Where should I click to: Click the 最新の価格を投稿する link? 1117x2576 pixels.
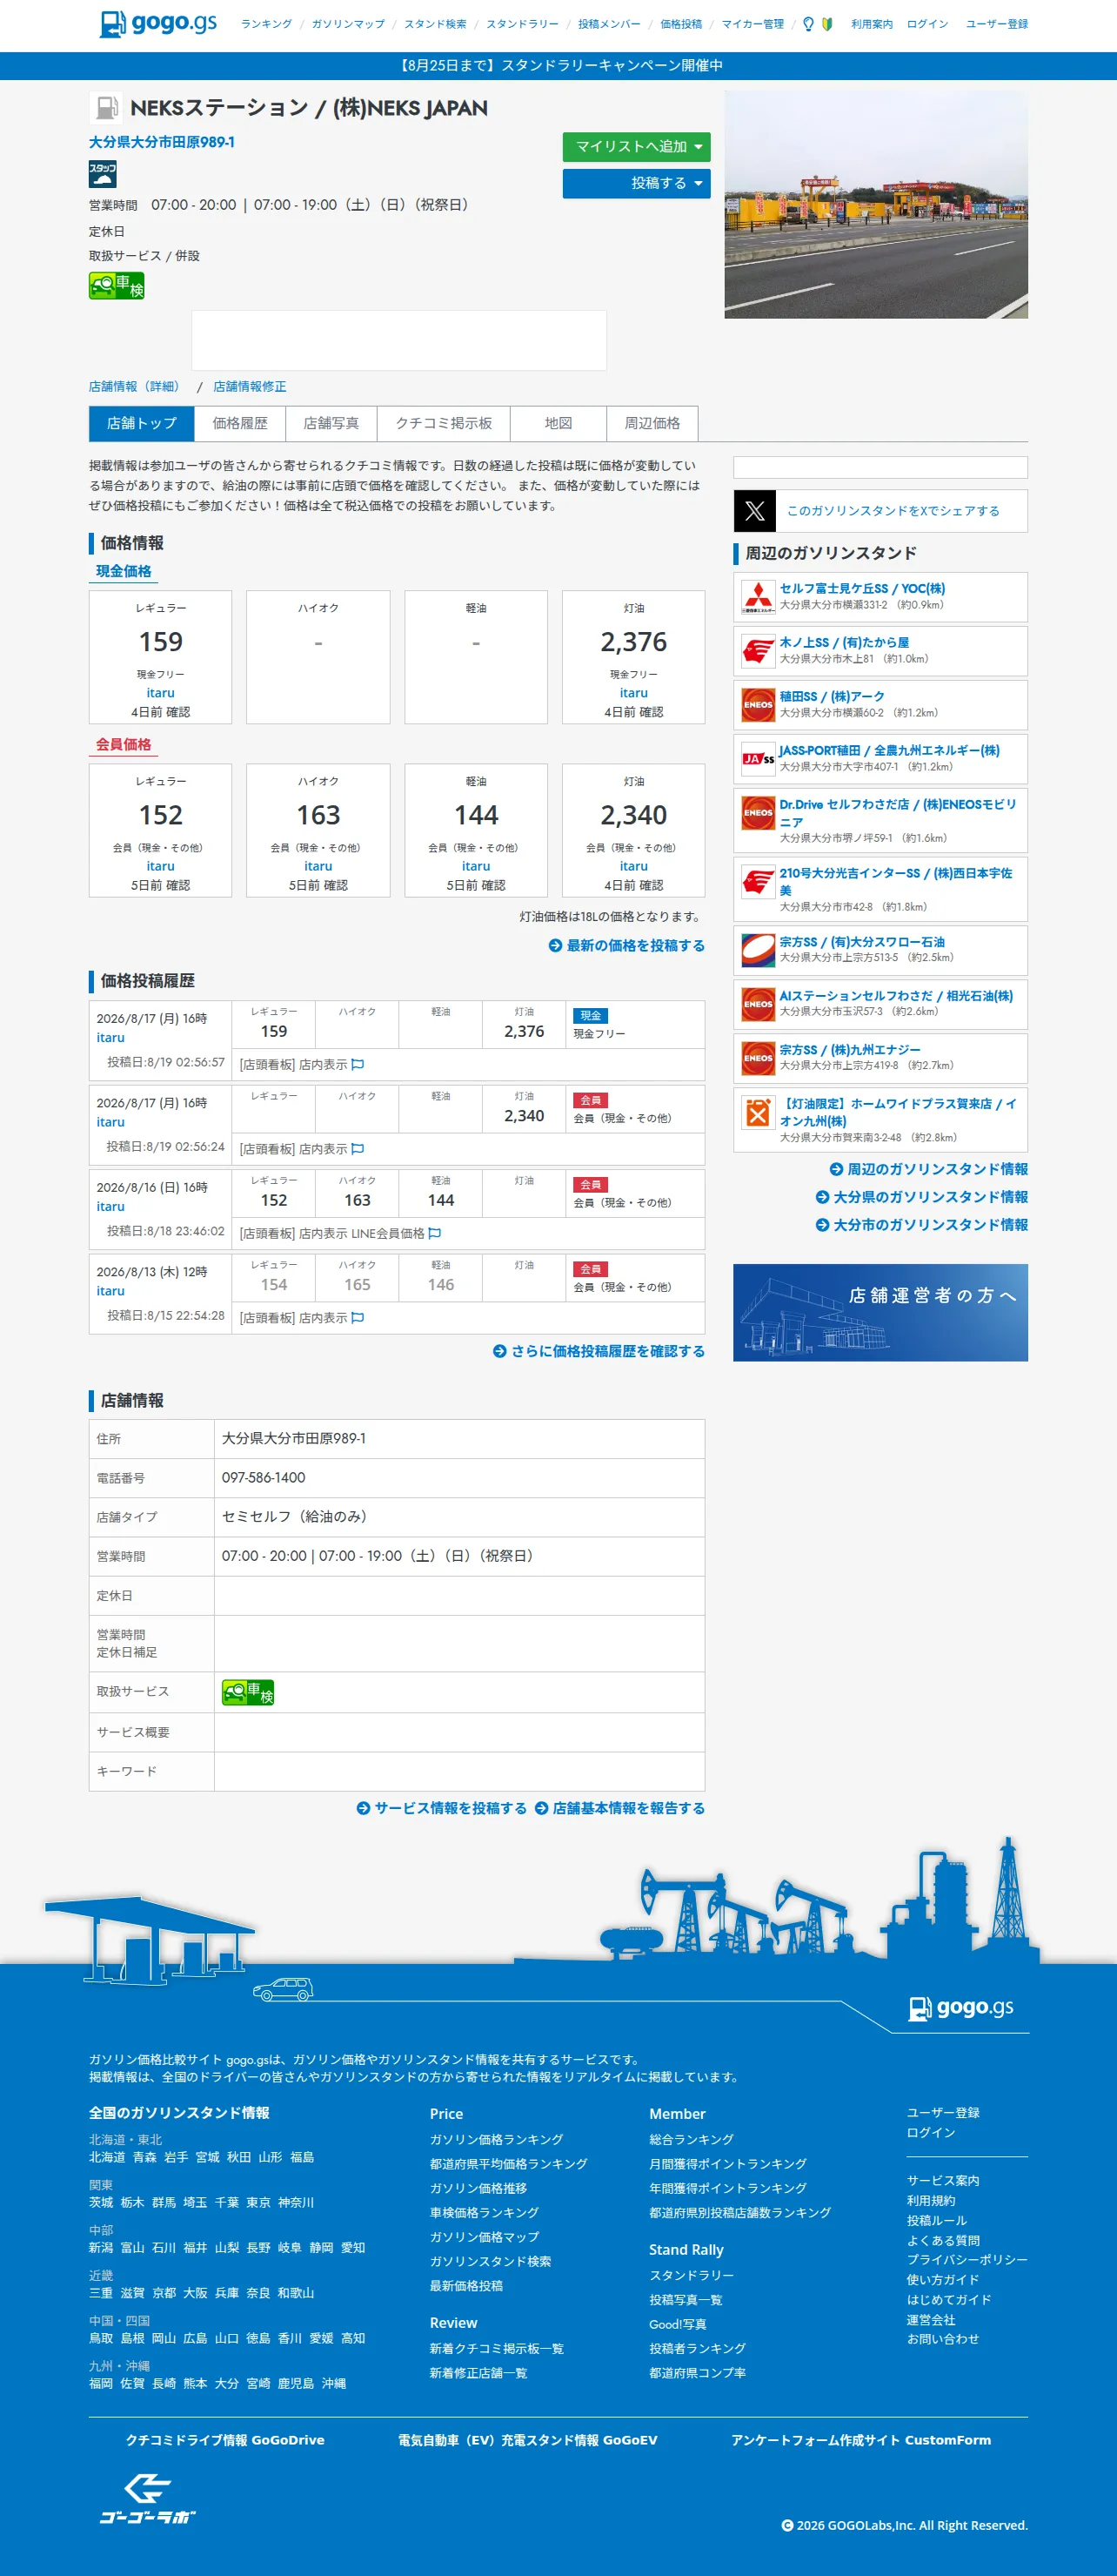626,946
